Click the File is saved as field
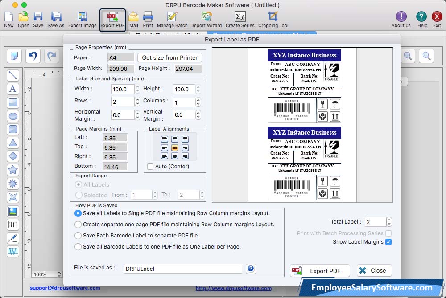 point(183,269)
